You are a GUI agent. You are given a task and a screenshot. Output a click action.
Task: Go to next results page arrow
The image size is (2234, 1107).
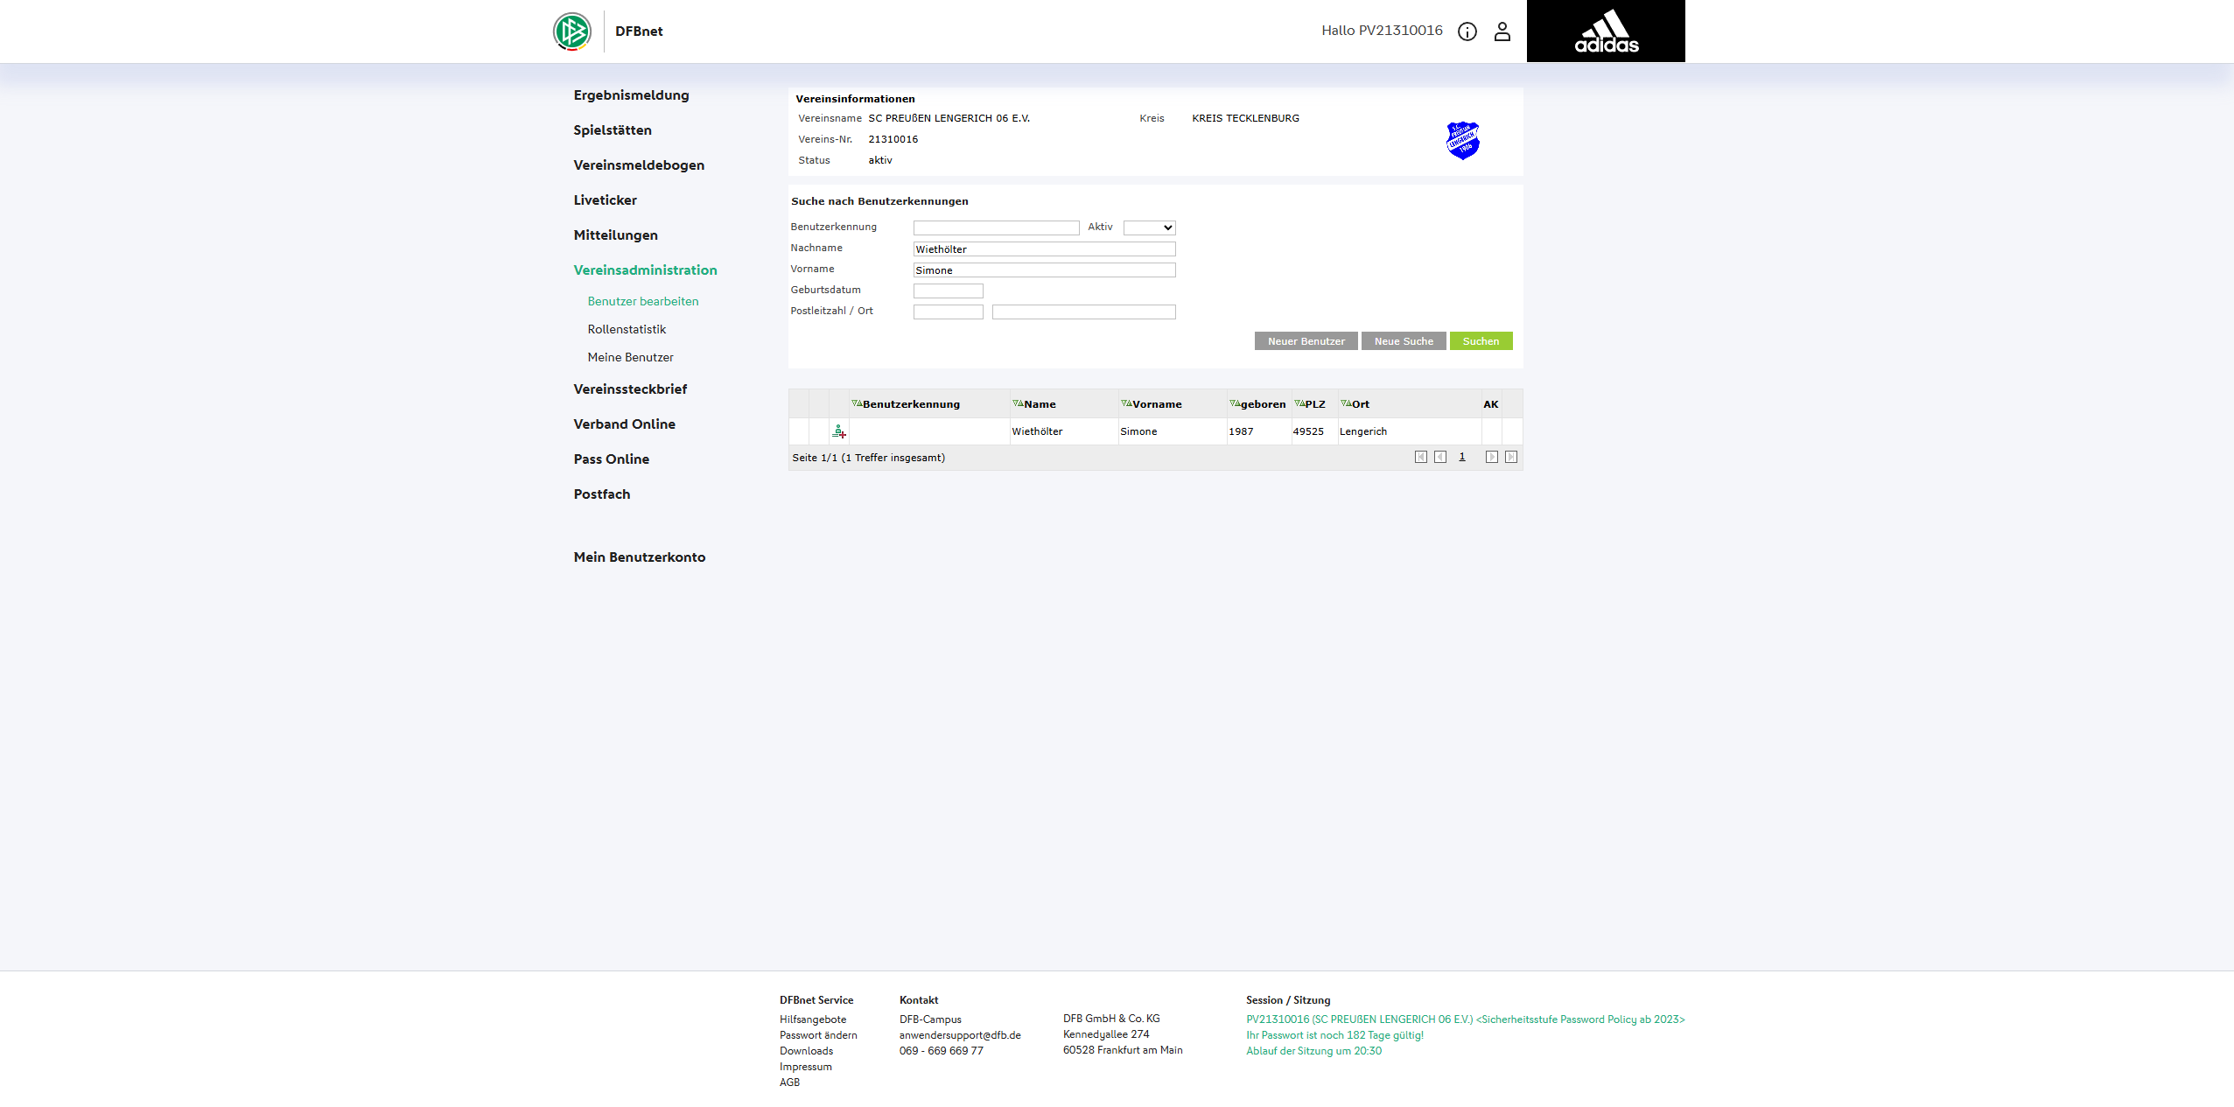(1491, 457)
